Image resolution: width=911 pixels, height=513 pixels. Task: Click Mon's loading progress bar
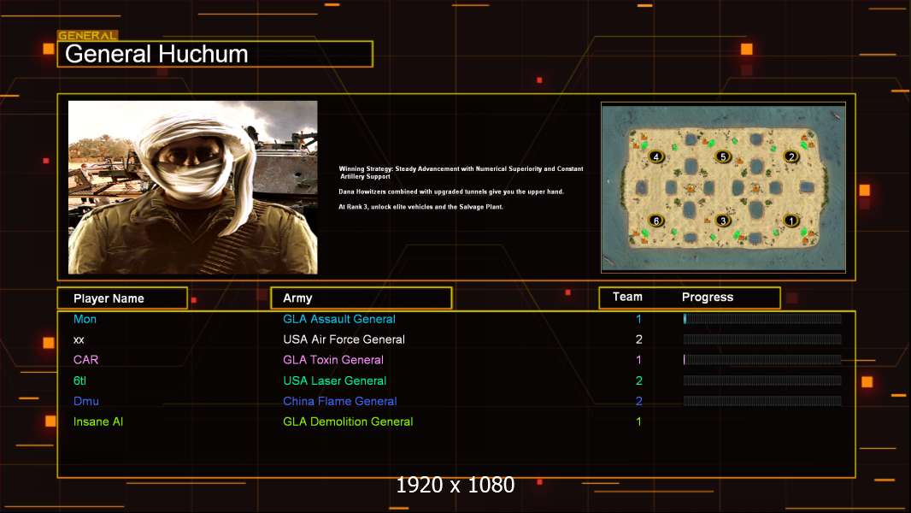point(762,318)
